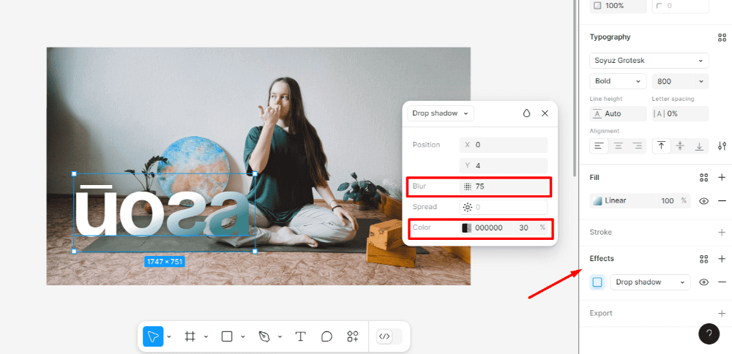Select the Frame tool
Image resolution: width=732 pixels, height=354 pixels.
click(190, 336)
